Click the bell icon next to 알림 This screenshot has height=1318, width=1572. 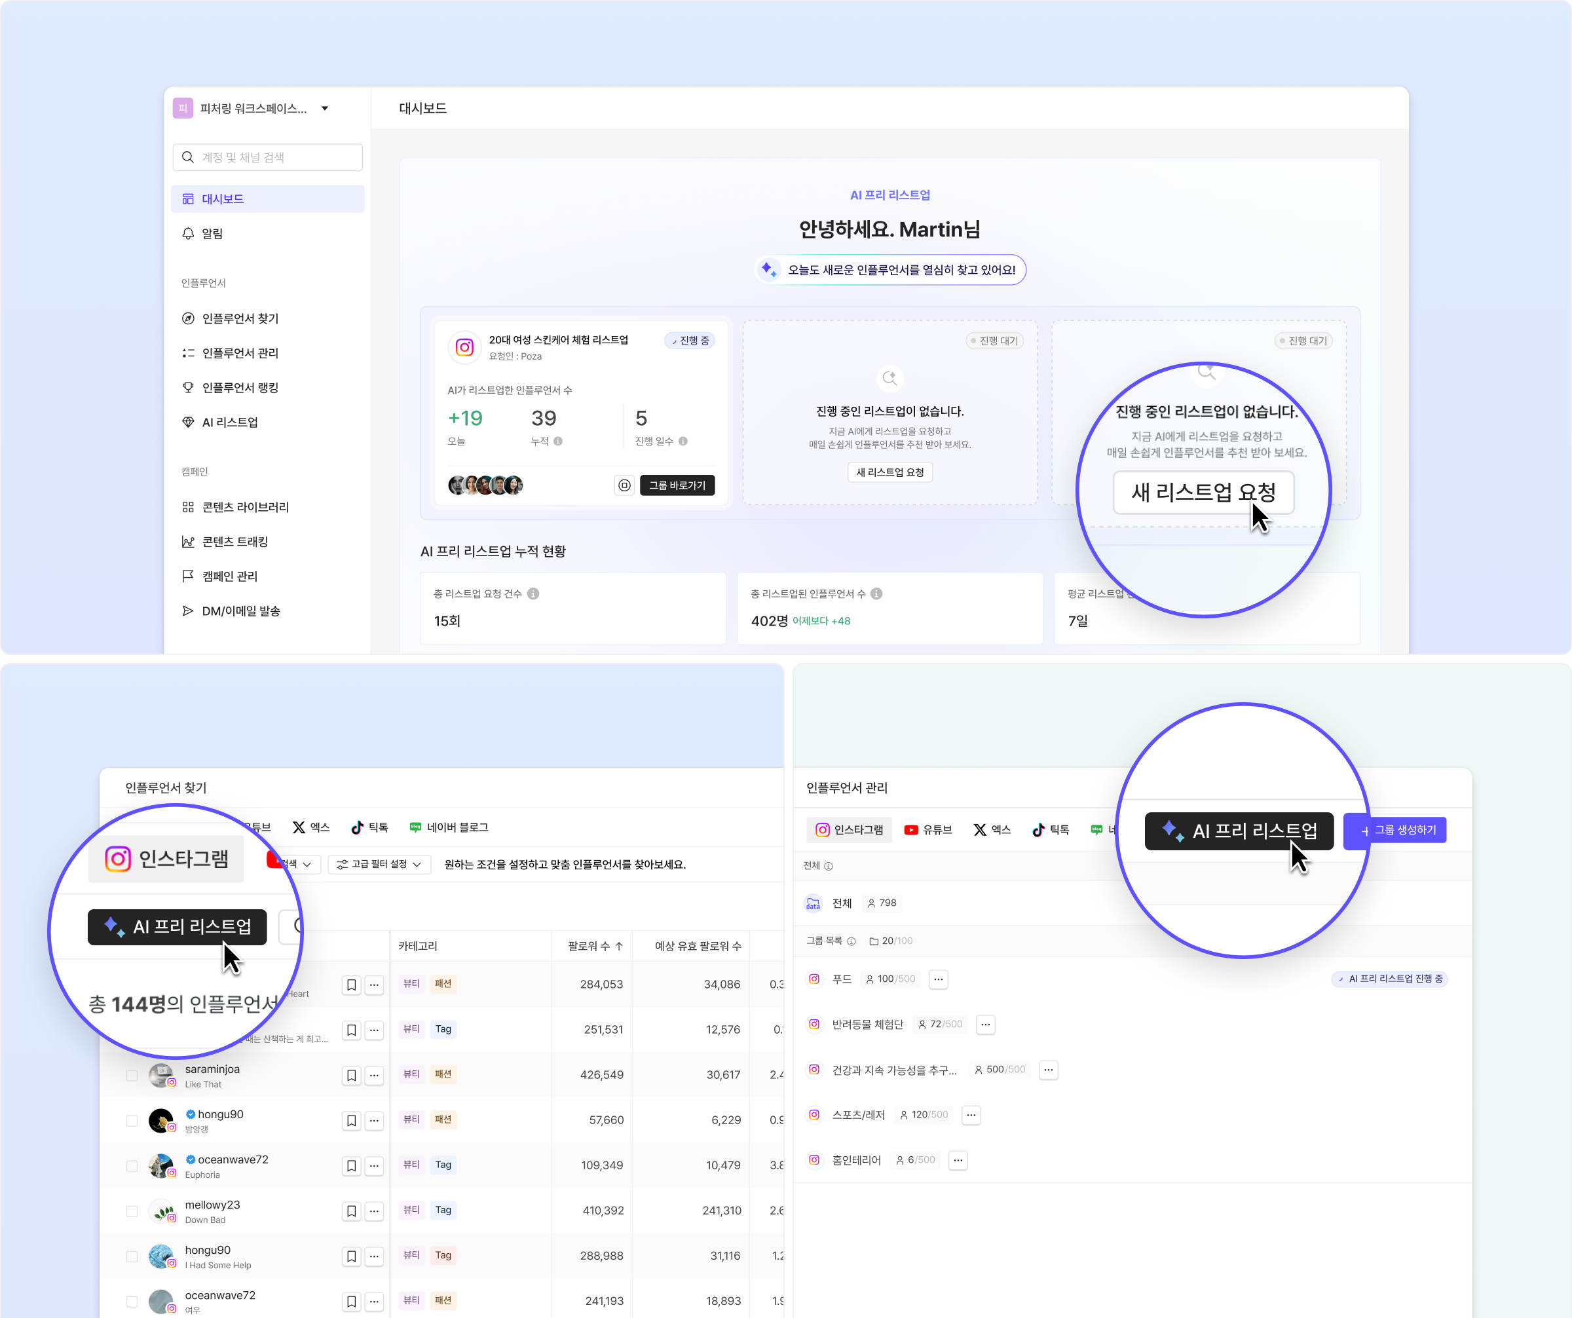point(188,233)
